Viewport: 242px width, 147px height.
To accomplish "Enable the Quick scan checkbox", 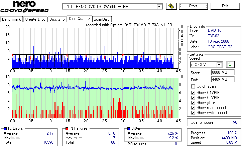I will 193,87.
